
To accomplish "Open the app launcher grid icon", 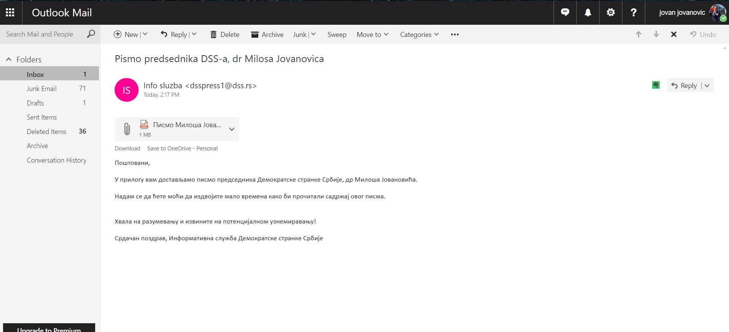I will coord(10,13).
